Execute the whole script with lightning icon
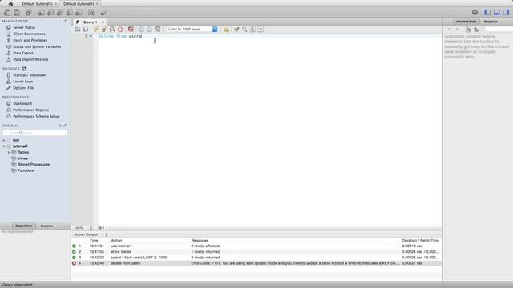 96,30
